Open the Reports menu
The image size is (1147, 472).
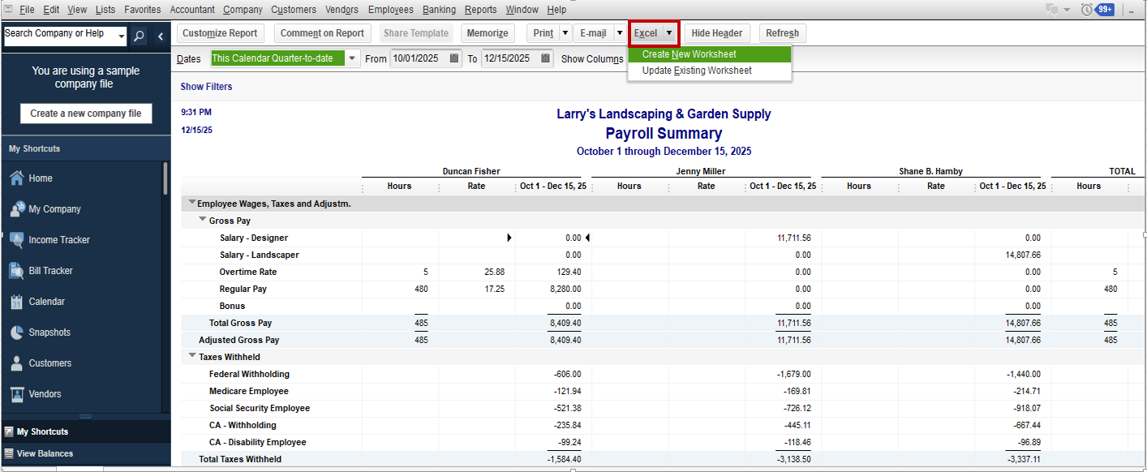480,9
